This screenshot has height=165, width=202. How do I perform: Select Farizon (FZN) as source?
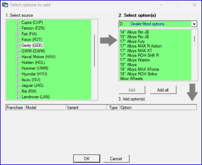click(33, 28)
